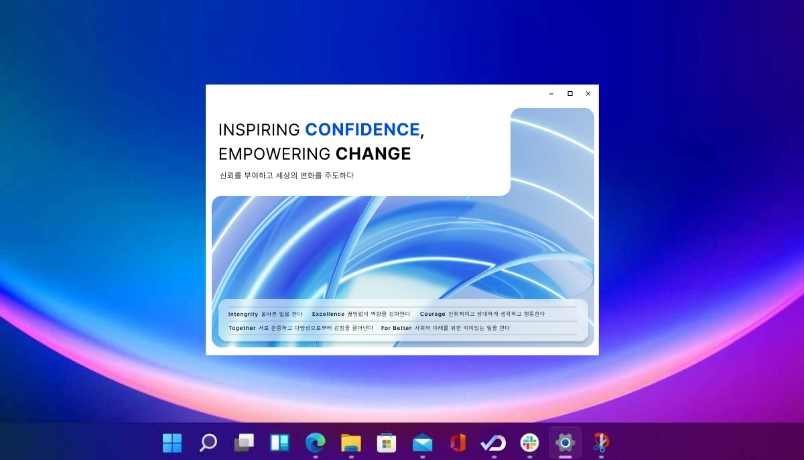
Task: Open File Explorer folder icon
Action: click(x=351, y=443)
